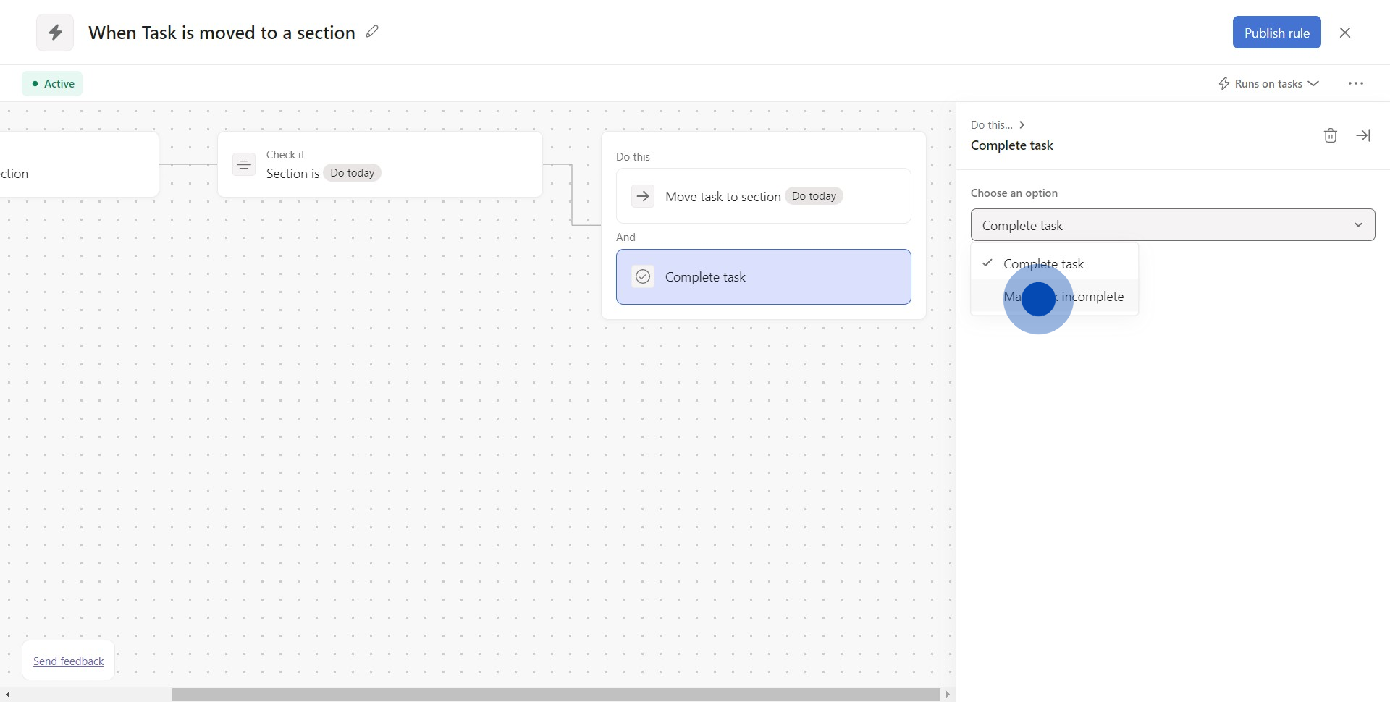Click the Publish rule button
The height and width of the screenshot is (702, 1390).
click(1276, 33)
